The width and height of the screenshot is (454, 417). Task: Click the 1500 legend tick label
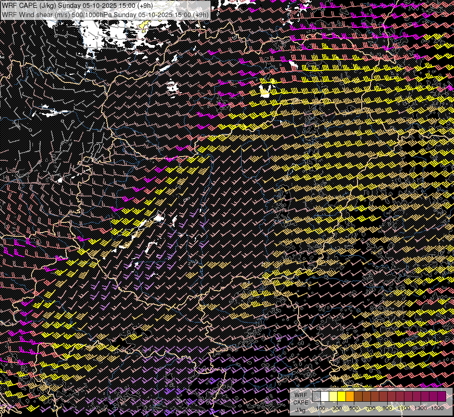tap(437, 408)
